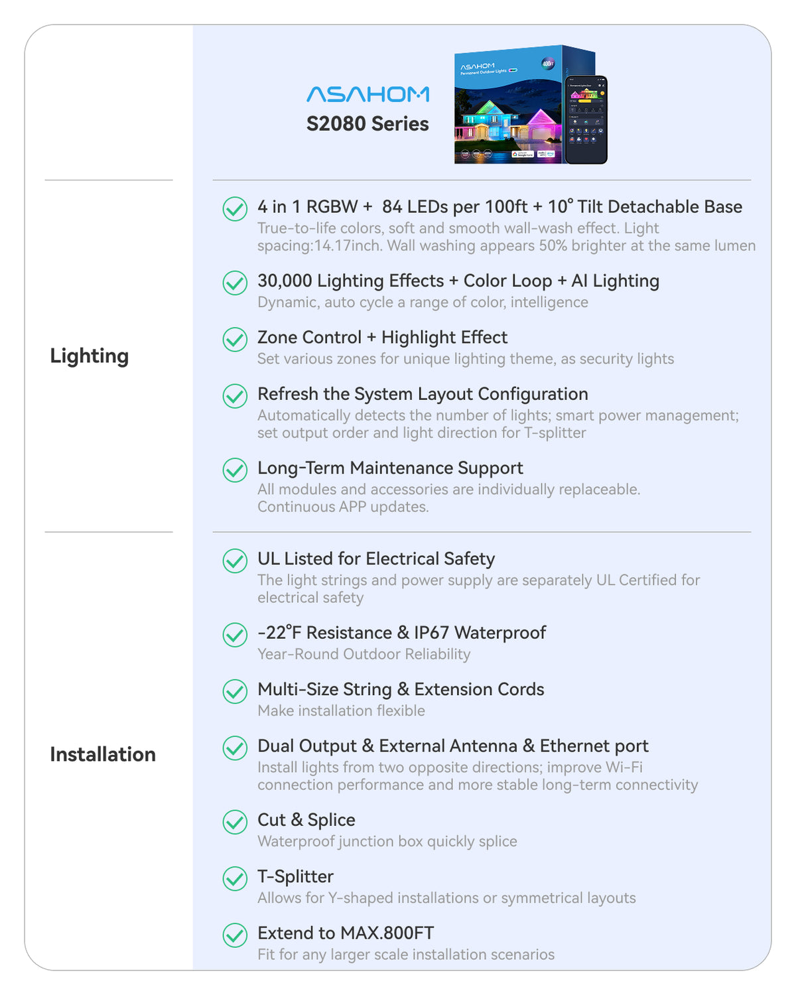Select the Installation section label
Image resolution: width=796 pixels, height=995 pixels.
pyautogui.click(x=103, y=754)
